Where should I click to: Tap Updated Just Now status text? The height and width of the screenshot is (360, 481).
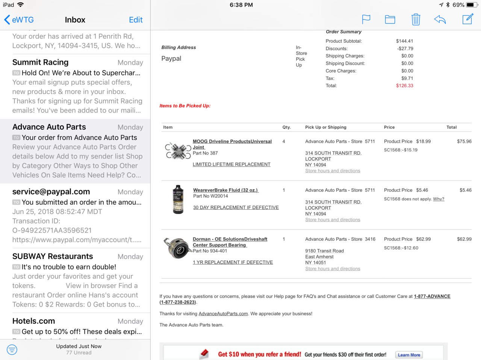pyautogui.click(x=79, y=346)
